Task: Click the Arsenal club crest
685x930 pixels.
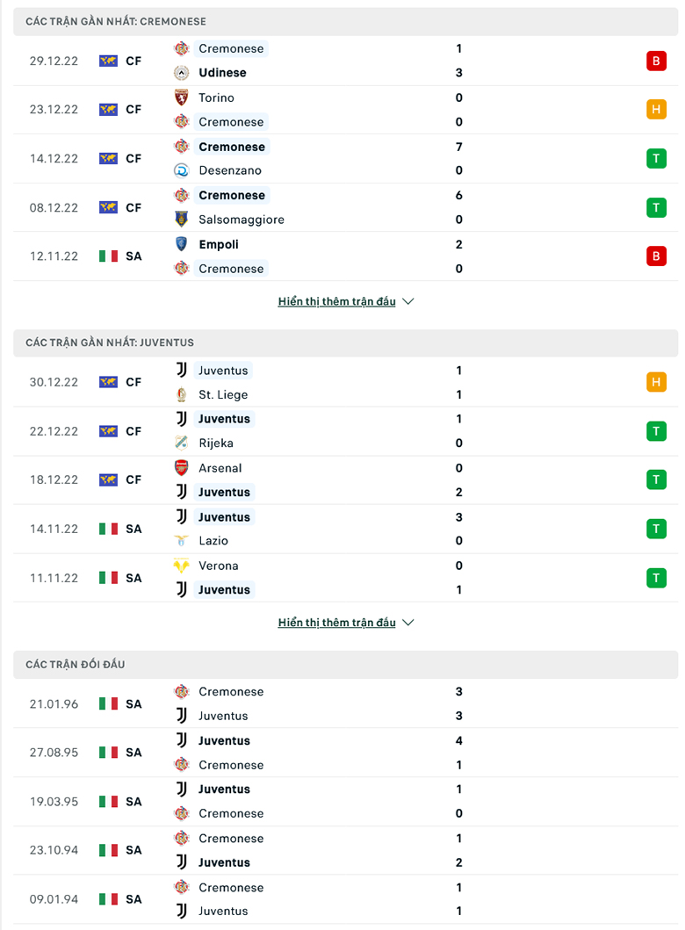Action: tap(183, 468)
